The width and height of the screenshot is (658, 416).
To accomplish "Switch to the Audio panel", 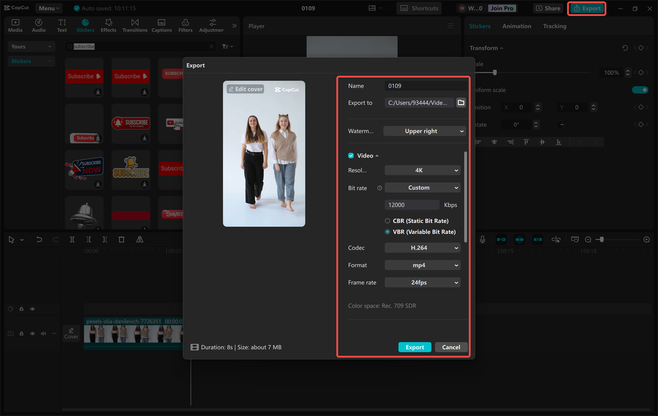I will click(x=38, y=24).
